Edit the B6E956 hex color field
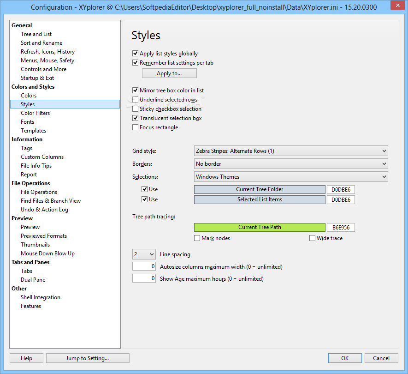Screen dimensions: 408x374 (341, 227)
